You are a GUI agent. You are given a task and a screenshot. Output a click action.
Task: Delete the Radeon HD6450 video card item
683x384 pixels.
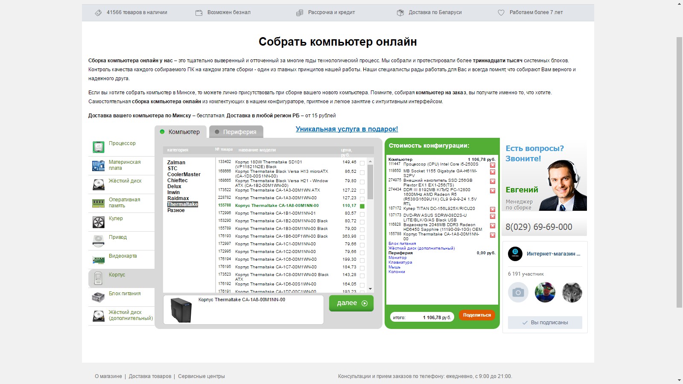coord(493,226)
